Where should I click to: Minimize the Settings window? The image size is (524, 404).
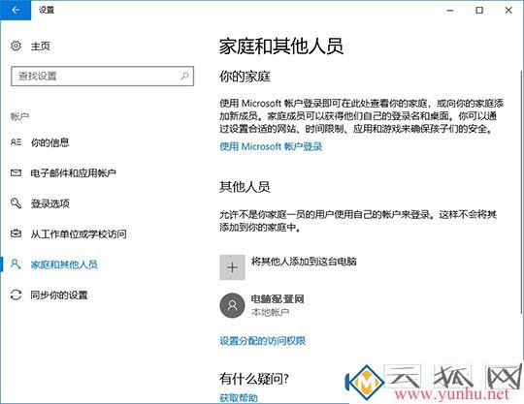click(x=450, y=11)
